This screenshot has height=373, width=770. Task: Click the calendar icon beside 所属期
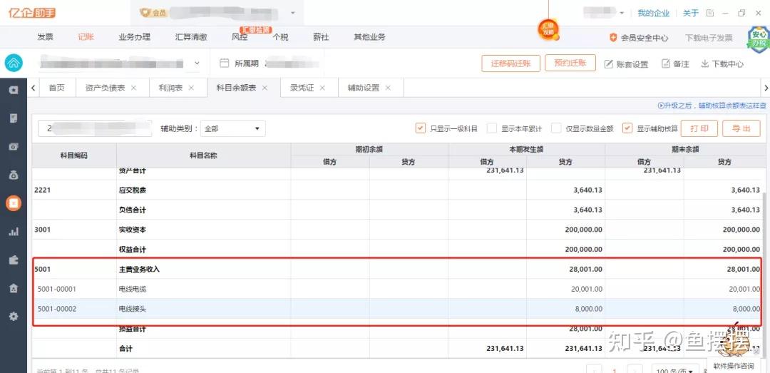[x=225, y=63]
